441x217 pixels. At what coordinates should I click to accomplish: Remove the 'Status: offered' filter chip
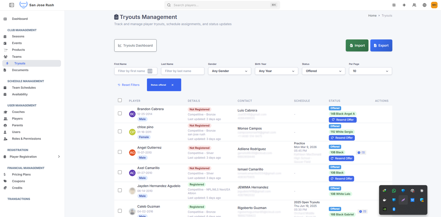(173, 85)
